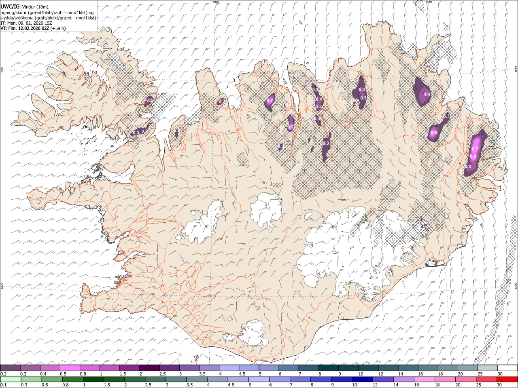Screen dimensions: 518x388
Task: Click the UWC/IG title text
Action: [10, 7]
